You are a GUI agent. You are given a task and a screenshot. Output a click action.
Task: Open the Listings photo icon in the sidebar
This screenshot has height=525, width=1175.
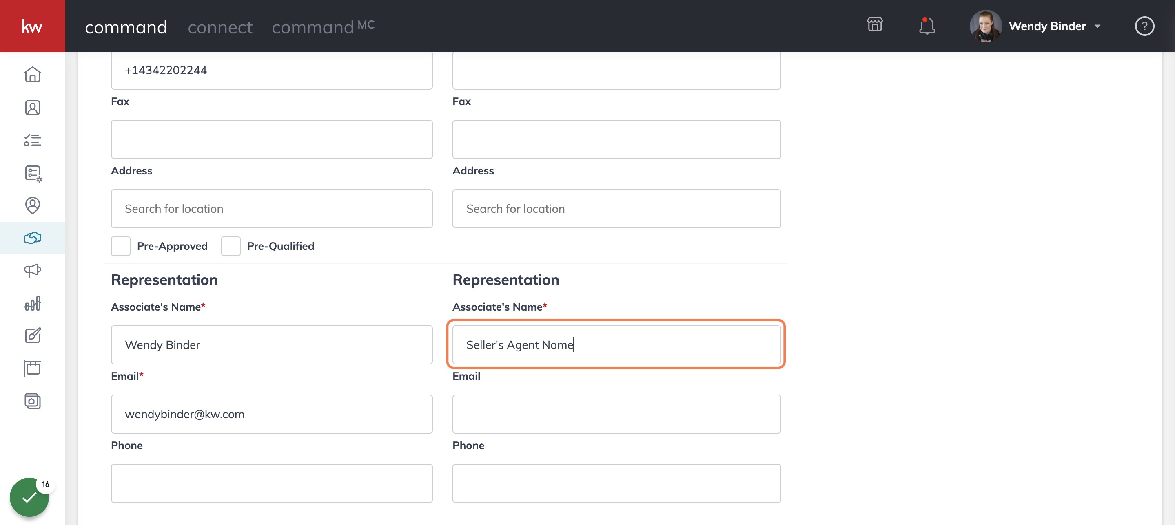click(x=32, y=401)
